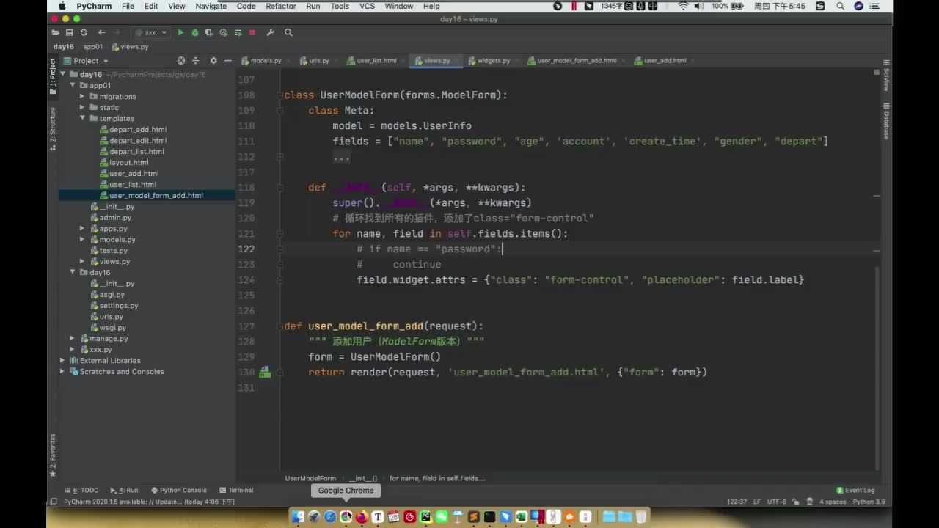
Task: Open the Refactor menu
Action: (280, 6)
